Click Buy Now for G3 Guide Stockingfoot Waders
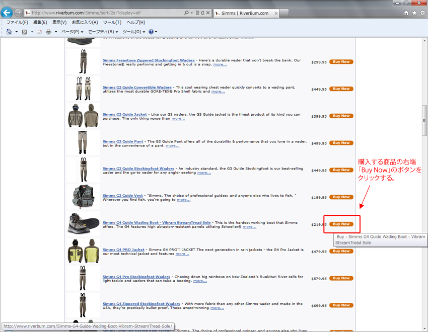Image resolution: width=428 pixels, height=332 pixels. point(341,170)
